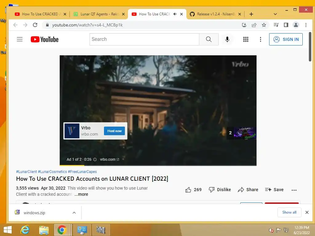Open Vrbo ad logo thumbnail
This screenshot has width=315, height=236.
[x=72, y=131]
